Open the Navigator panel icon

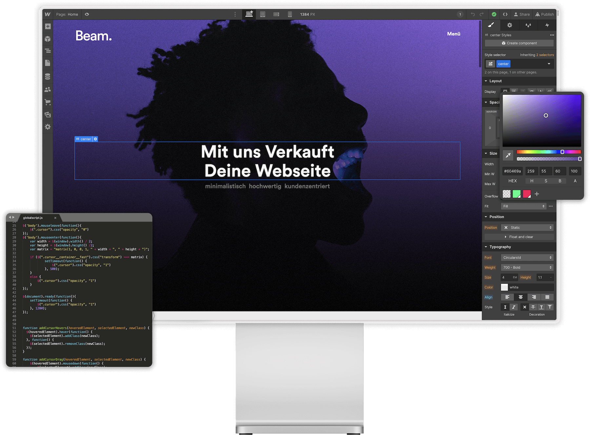[x=48, y=51]
